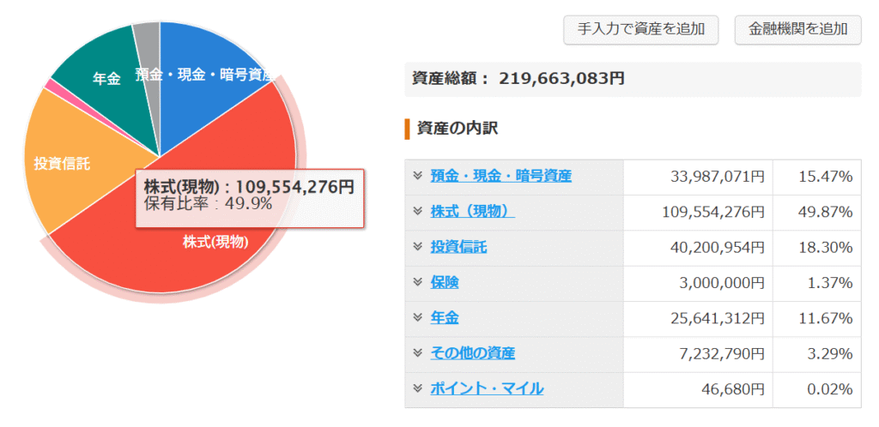The height and width of the screenshot is (427, 879).
Task: Open the 保険 link
Action: point(444,282)
